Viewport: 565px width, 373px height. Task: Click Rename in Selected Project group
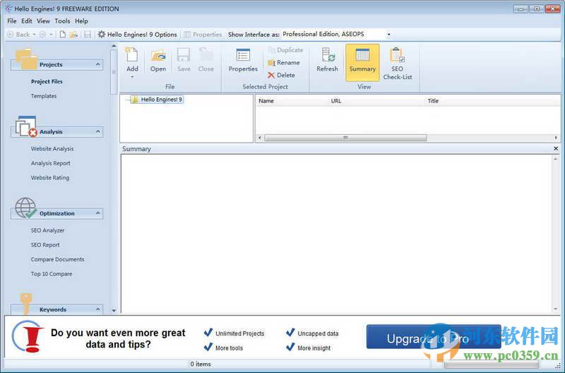click(284, 63)
